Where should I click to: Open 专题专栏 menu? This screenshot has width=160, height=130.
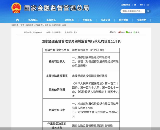[x=142, y=20]
